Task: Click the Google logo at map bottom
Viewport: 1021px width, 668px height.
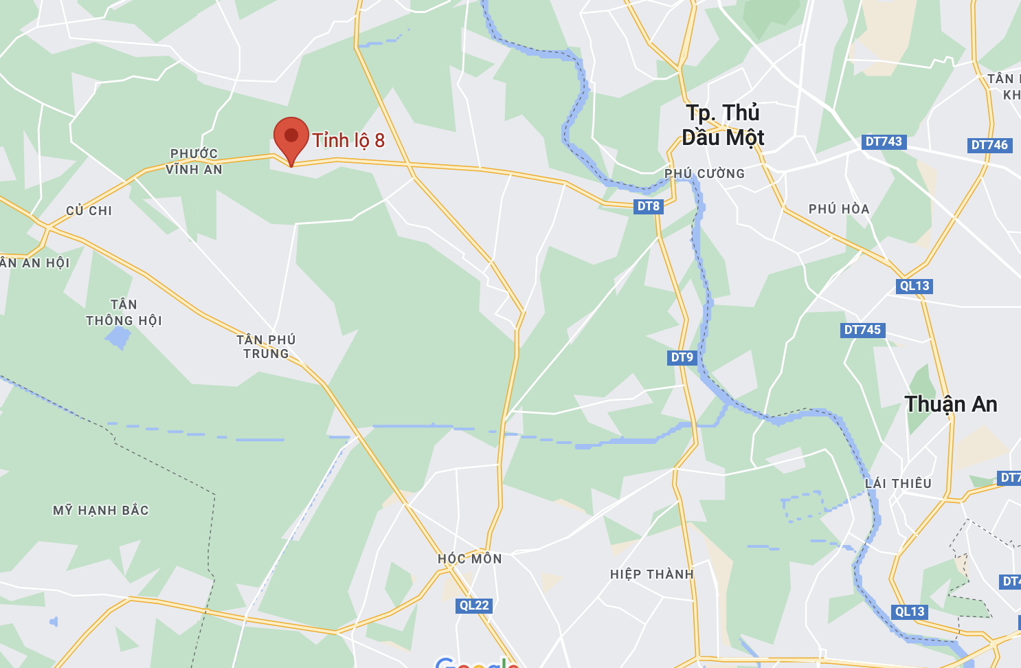Action: click(478, 663)
